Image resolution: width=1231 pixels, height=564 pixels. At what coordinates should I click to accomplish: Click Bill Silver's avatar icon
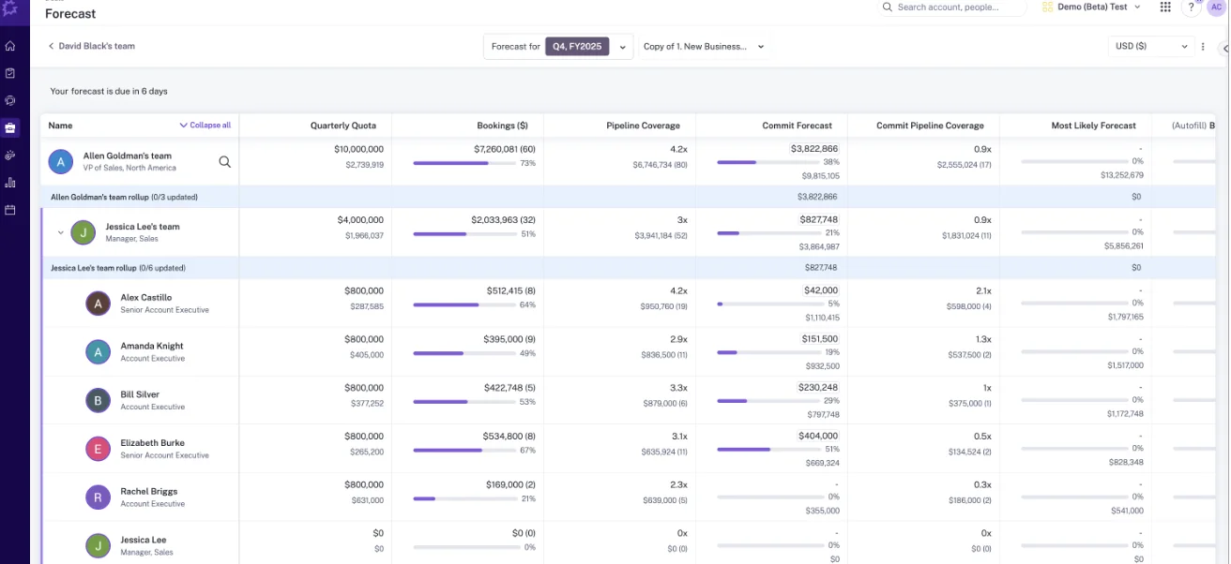[x=98, y=401]
